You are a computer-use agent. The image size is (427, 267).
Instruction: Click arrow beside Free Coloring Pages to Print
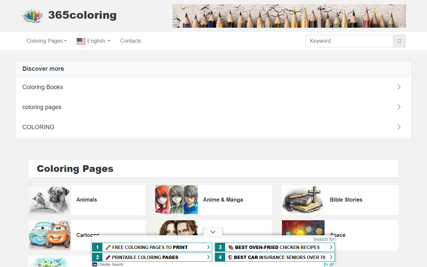click(208, 247)
